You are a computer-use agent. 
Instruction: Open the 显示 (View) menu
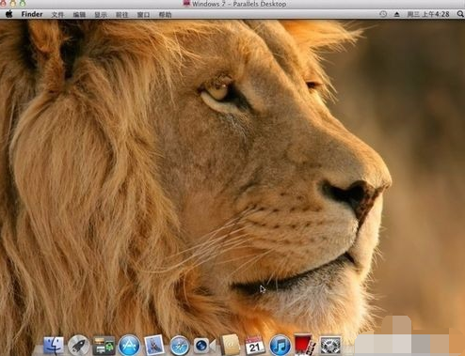pos(101,15)
